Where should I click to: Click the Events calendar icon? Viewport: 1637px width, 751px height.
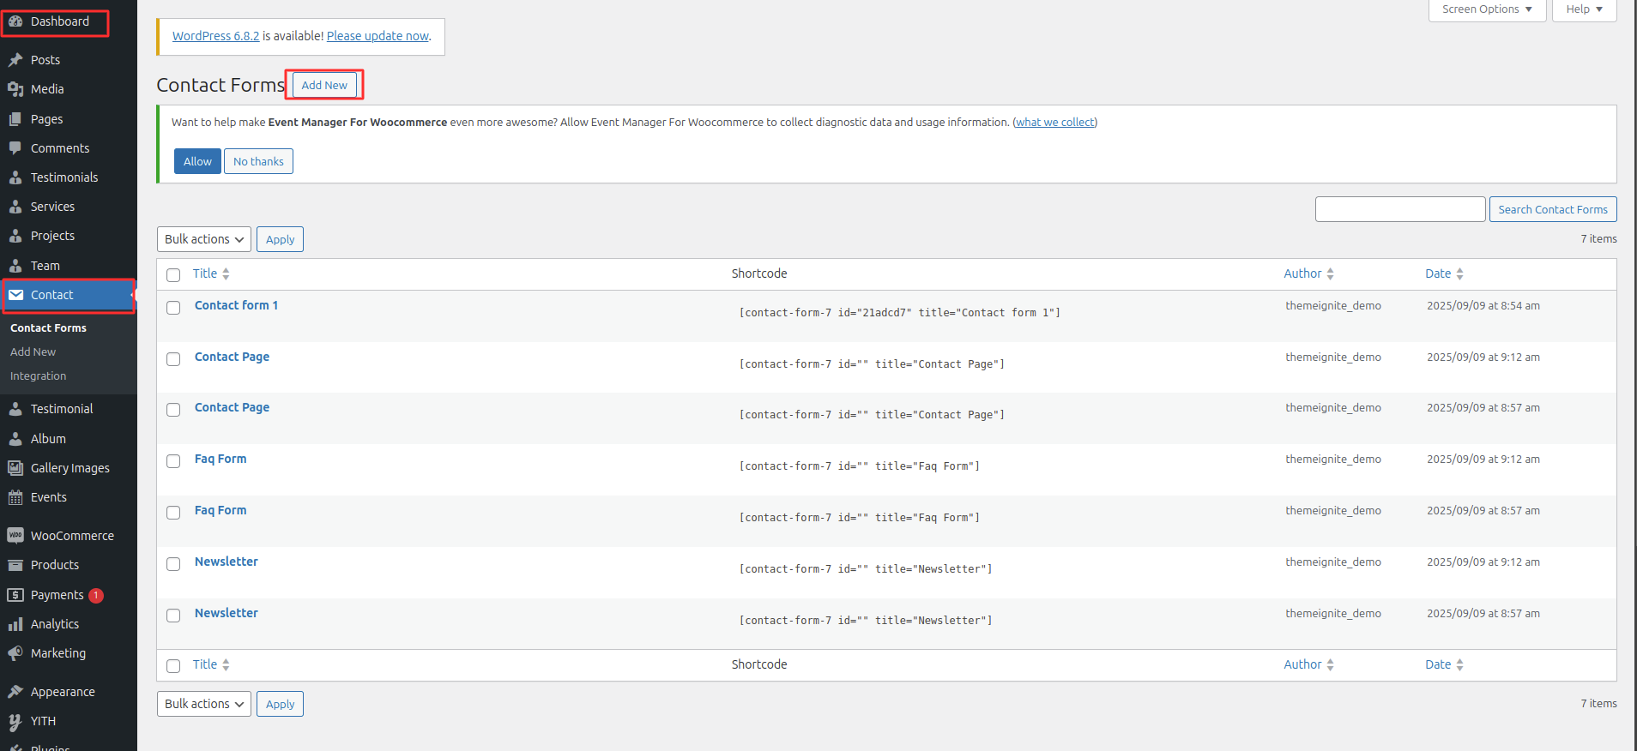pyautogui.click(x=15, y=497)
